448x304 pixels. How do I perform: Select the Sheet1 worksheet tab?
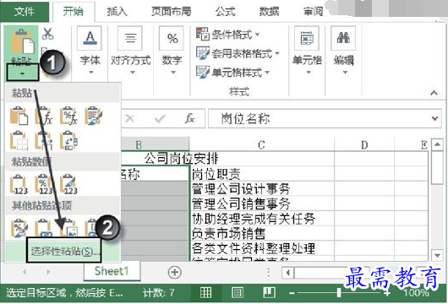pyautogui.click(x=112, y=271)
